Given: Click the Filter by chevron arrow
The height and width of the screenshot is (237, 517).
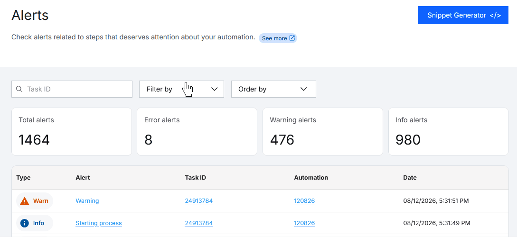Looking at the screenshot, I should pyautogui.click(x=214, y=89).
